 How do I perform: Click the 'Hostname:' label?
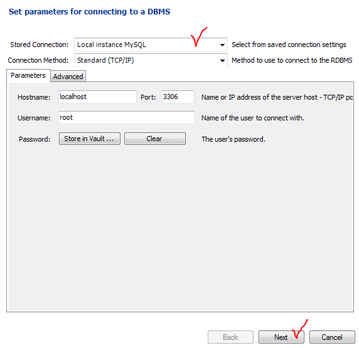(34, 97)
